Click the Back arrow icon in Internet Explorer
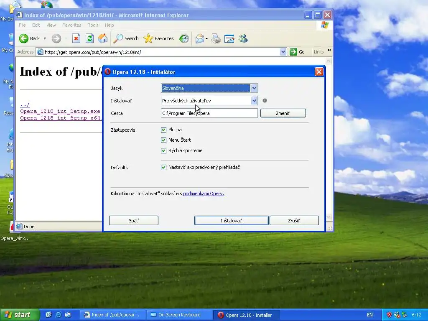The height and width of the screenshot is (321, 428). click(x=24, y=38)
